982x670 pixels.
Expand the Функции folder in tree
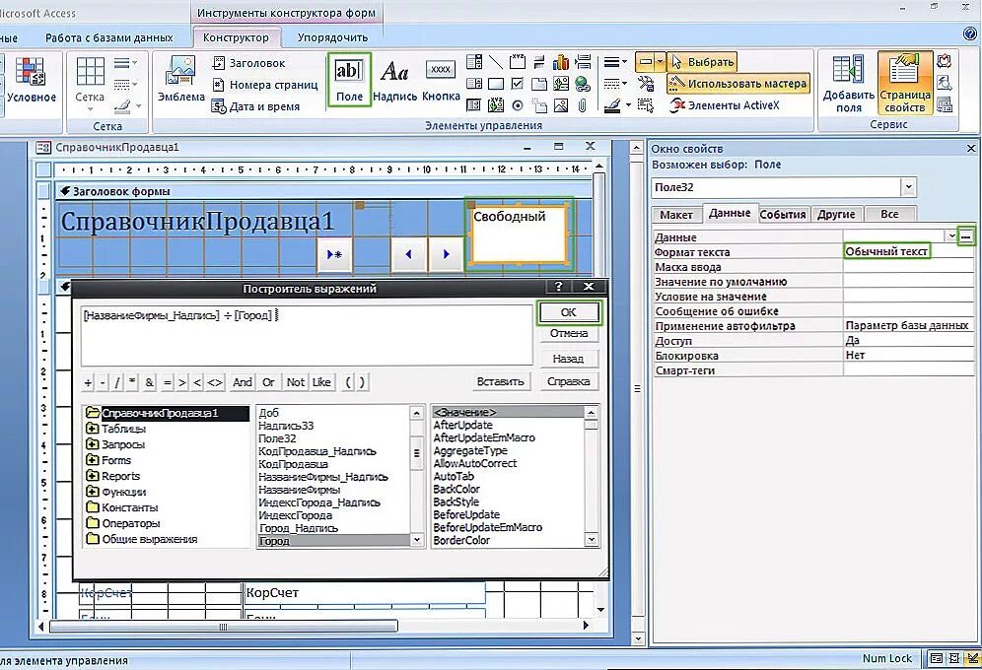point(93,492)
